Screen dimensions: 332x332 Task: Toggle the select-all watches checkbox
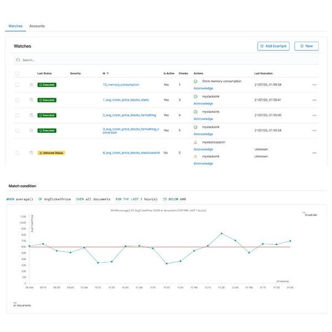click(x=17, y=74)
